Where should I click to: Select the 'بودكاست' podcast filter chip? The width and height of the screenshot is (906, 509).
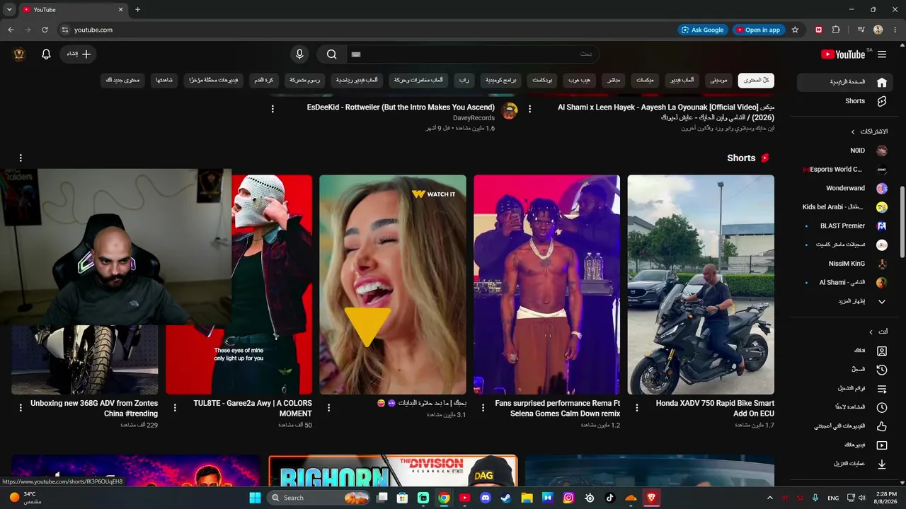coord(544,81)
